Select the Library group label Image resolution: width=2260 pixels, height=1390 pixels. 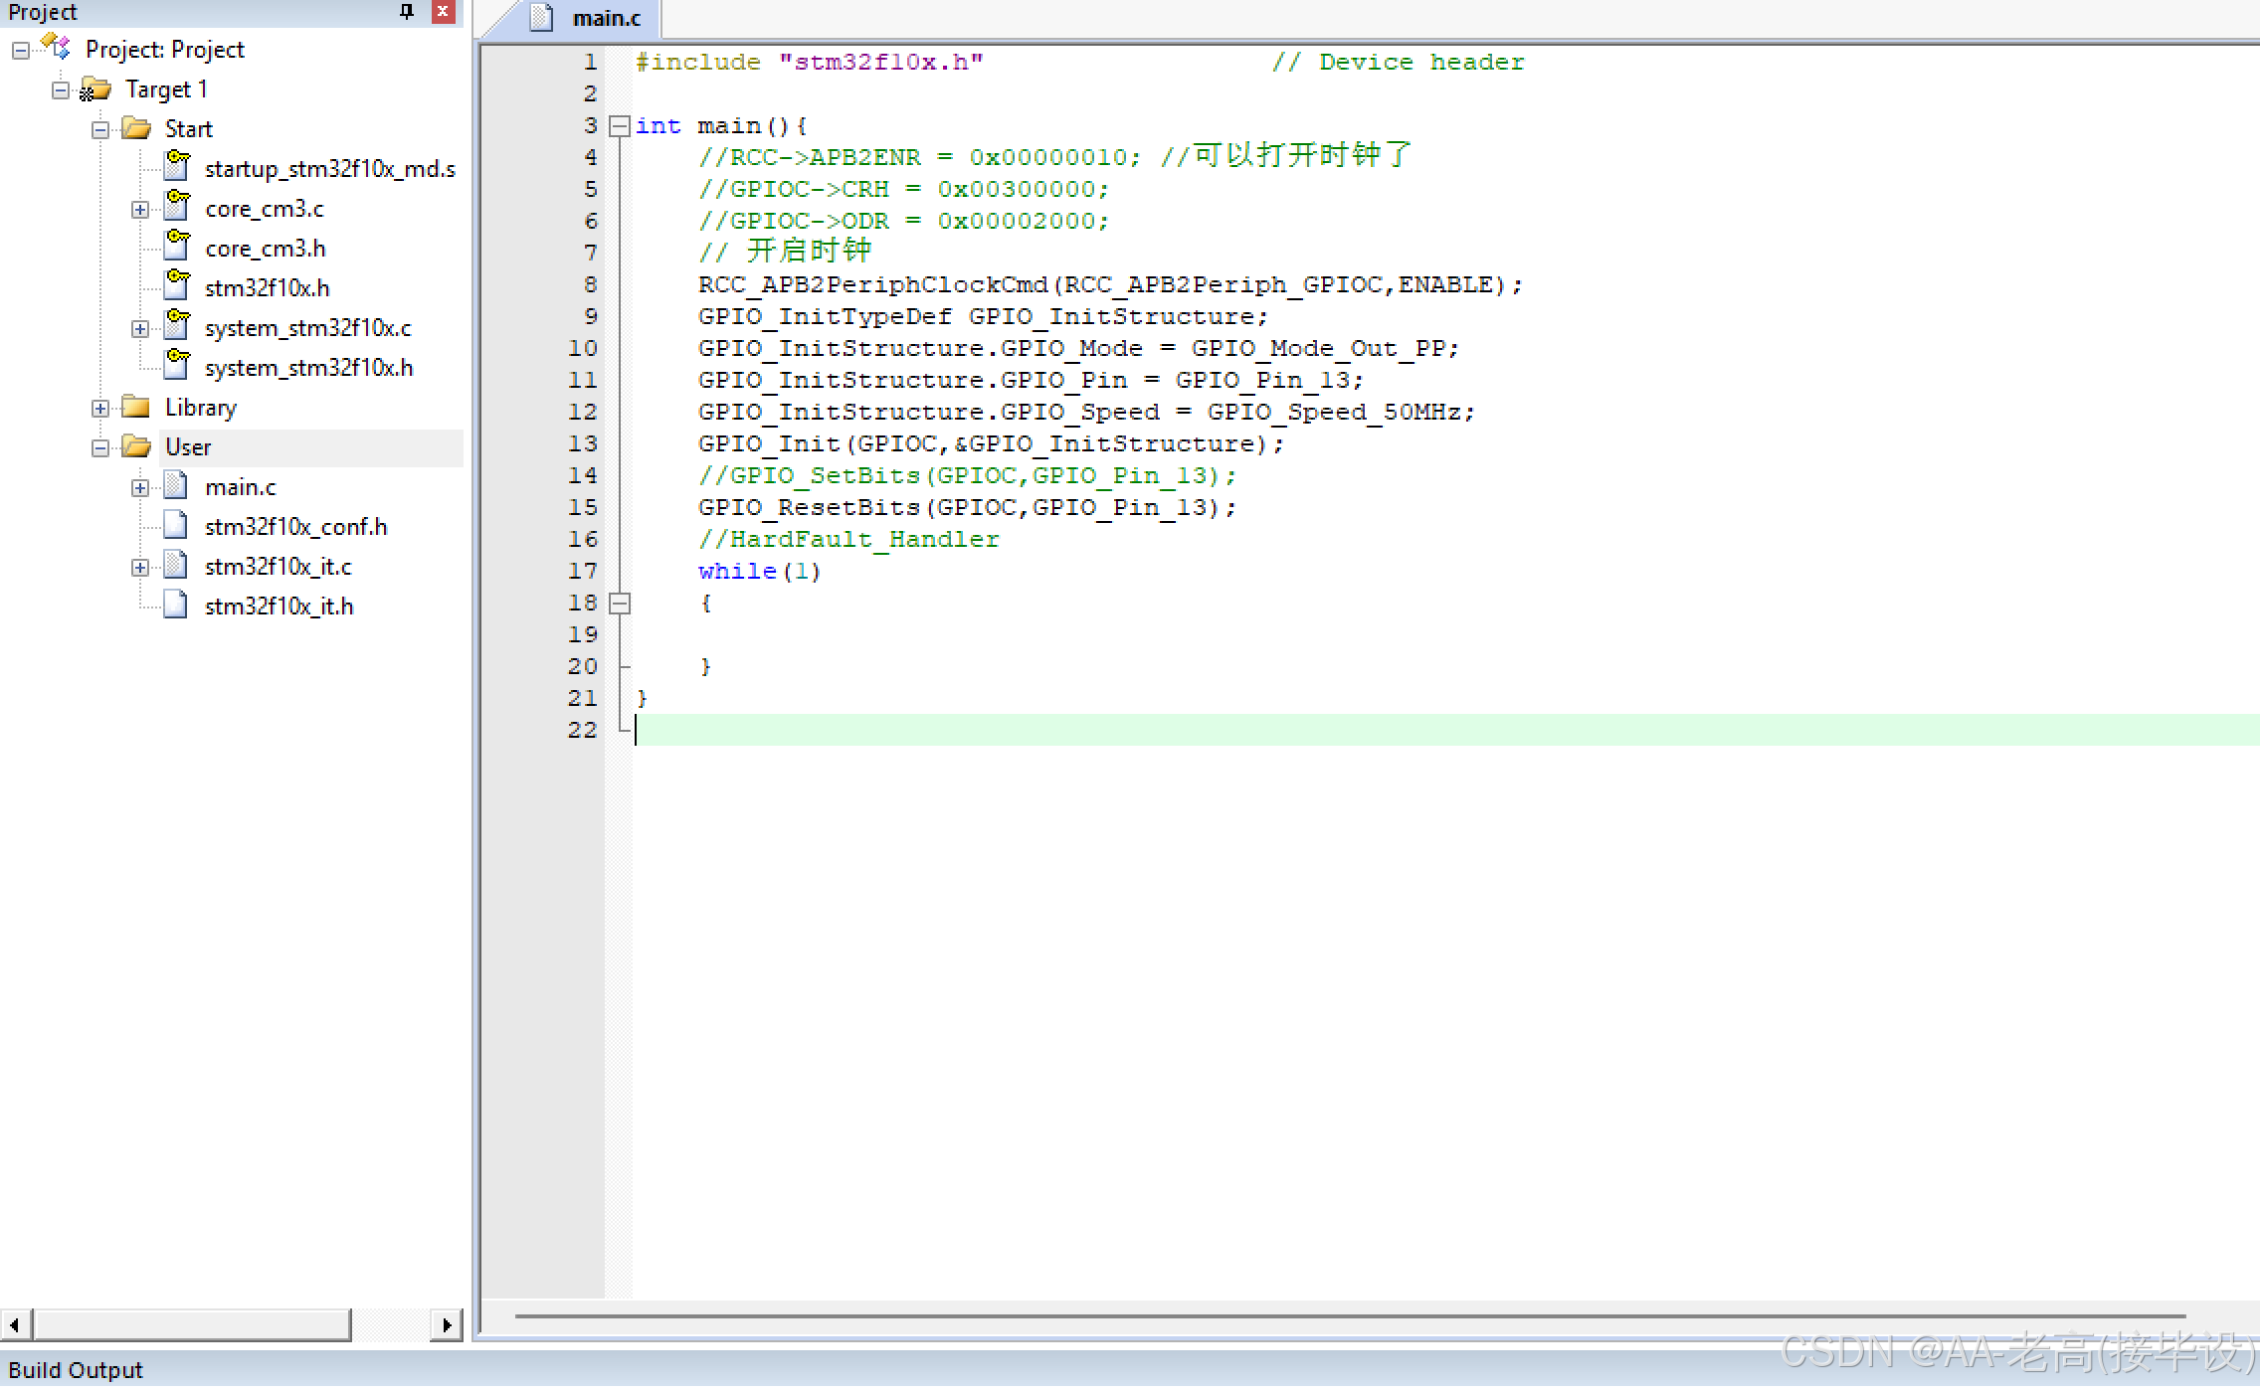tap(201, 408)
